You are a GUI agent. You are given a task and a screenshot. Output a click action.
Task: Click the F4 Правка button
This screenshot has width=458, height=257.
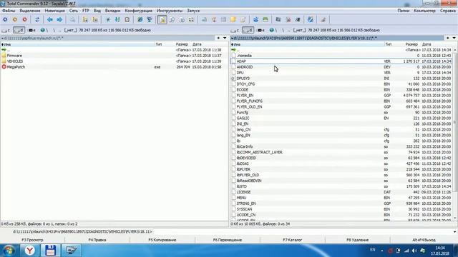(x=97, y=240)
